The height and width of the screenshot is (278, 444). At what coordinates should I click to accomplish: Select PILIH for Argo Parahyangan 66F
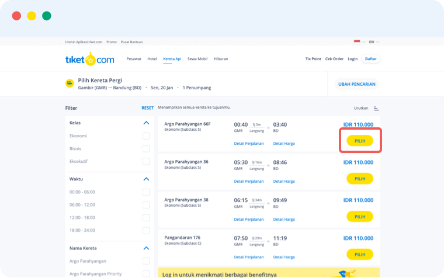pos(360,141)
